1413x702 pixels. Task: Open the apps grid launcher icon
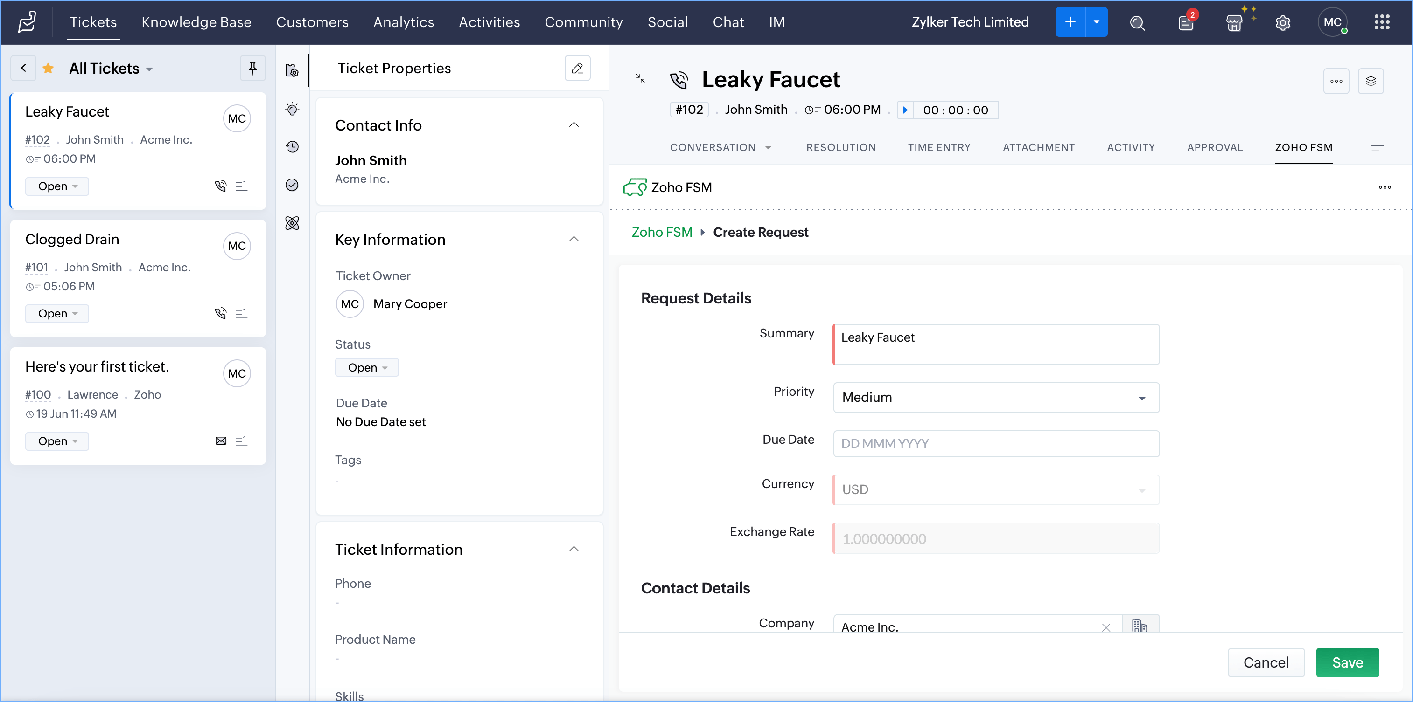1382,22
